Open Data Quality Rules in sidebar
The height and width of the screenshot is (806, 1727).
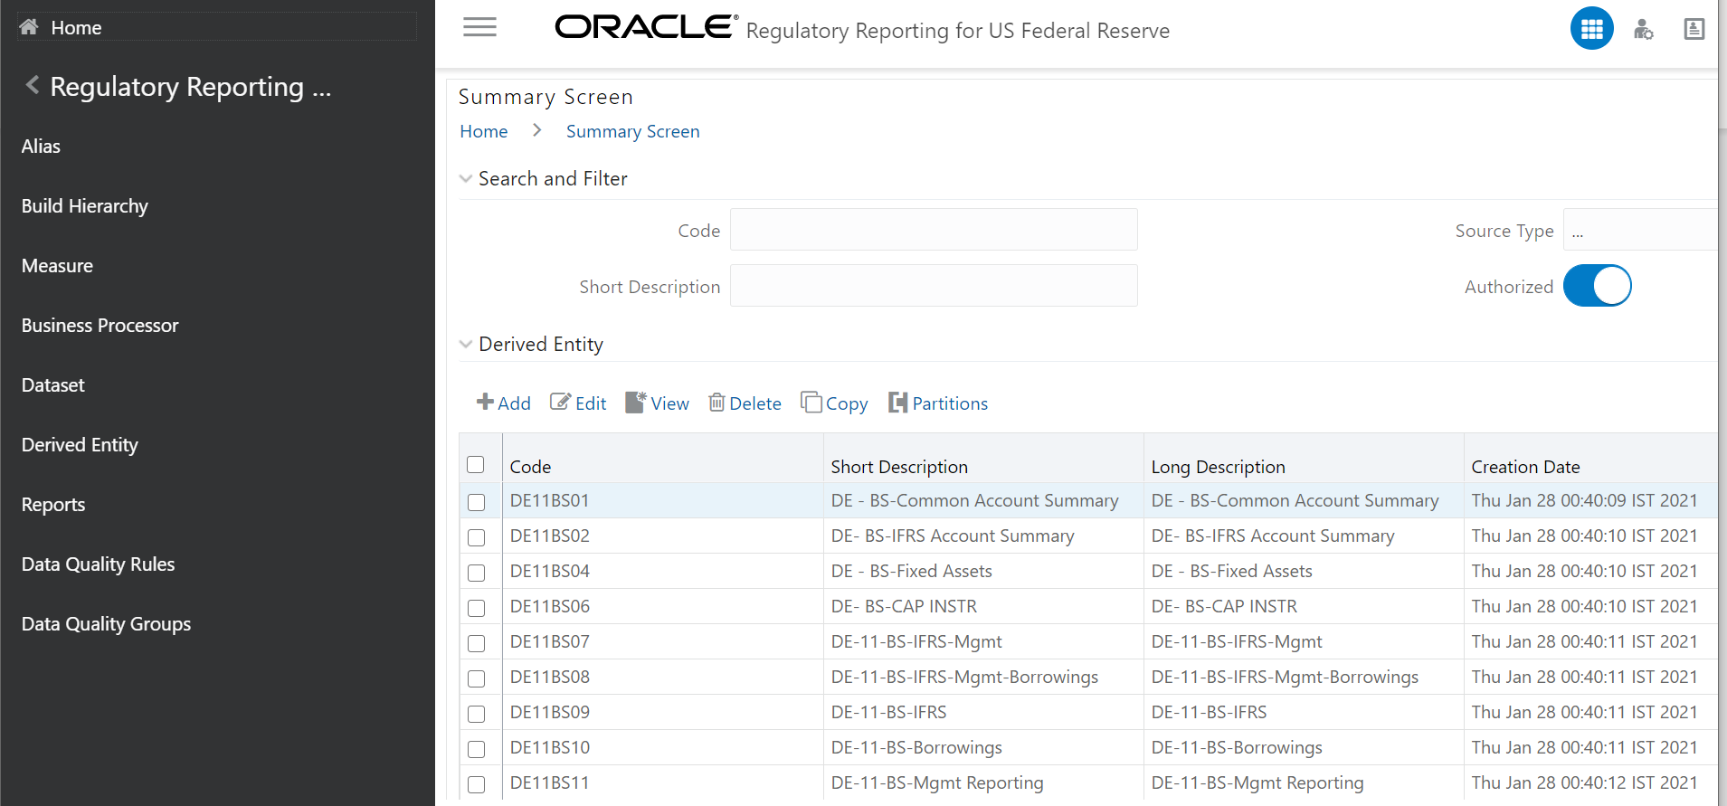[x=98, y=564]
